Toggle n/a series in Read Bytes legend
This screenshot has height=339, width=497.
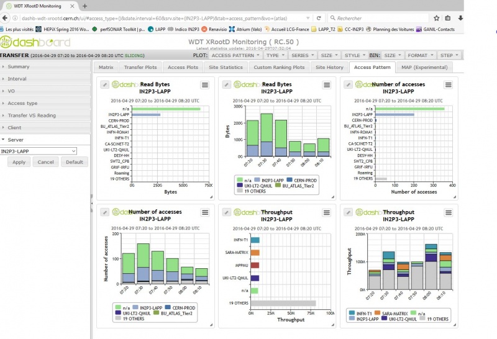[244, 180]
